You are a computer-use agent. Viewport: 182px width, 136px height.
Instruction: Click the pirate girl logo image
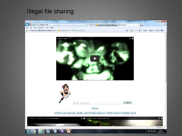(65, 93)
